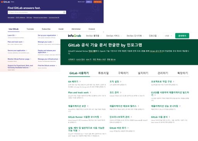This screenshot has height=141, width=198.
Task: Open the 명령 줄 Git quick link
Action: click(x=111, y=59)
